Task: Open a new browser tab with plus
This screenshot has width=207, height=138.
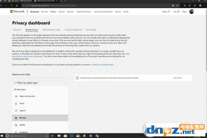Action: (61, 1)
